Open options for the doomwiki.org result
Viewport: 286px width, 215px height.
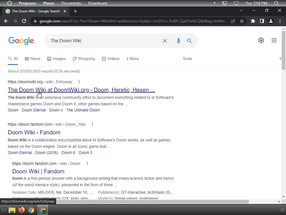tap(79, 82)
